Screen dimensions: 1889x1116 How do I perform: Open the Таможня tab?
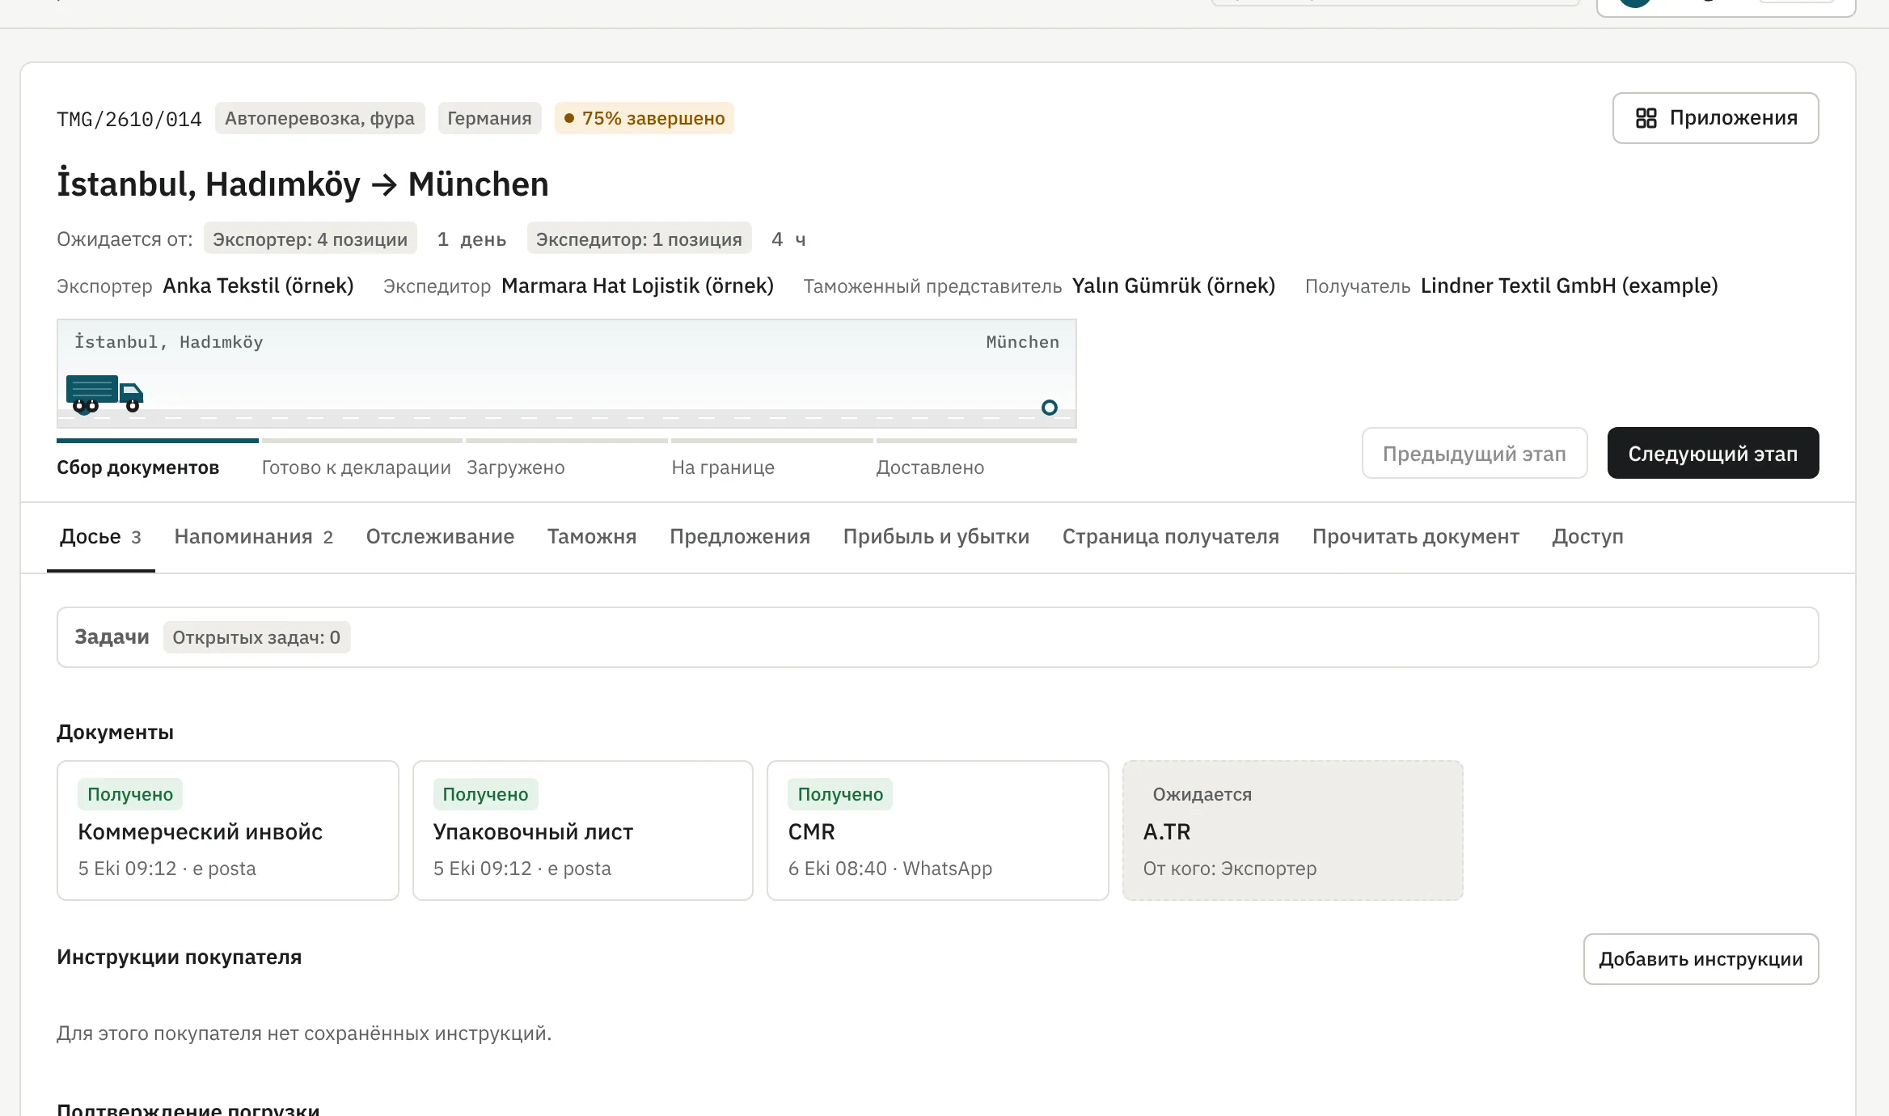click(x=592, y=537)
